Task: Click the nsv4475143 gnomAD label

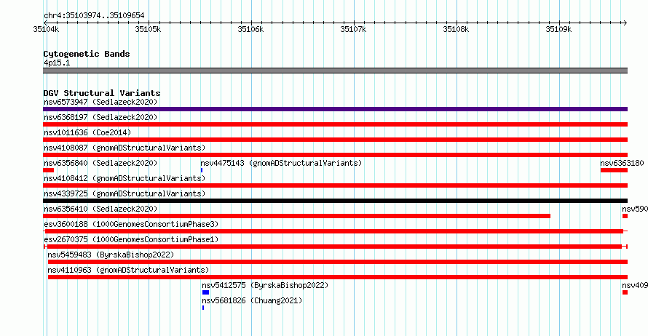Action: tap(281, 163)
